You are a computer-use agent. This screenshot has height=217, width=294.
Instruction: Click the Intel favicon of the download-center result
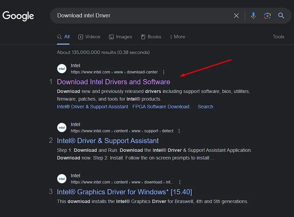(62, 69)
